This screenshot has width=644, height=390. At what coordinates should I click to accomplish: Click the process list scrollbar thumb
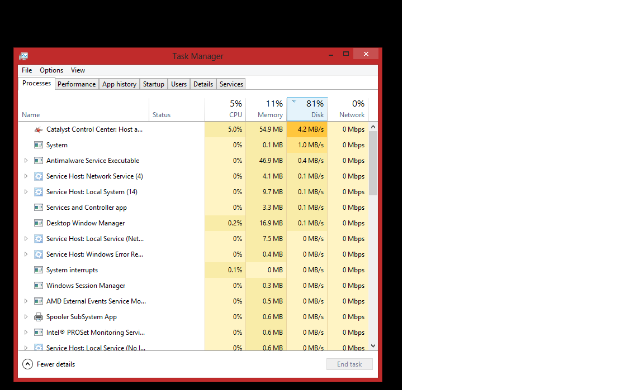pos(373,163)
